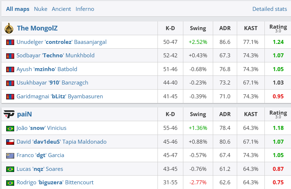This screenshot has height=189, width=291.
Task: Switch to the Inferno map tab
Action: (85, 9)
